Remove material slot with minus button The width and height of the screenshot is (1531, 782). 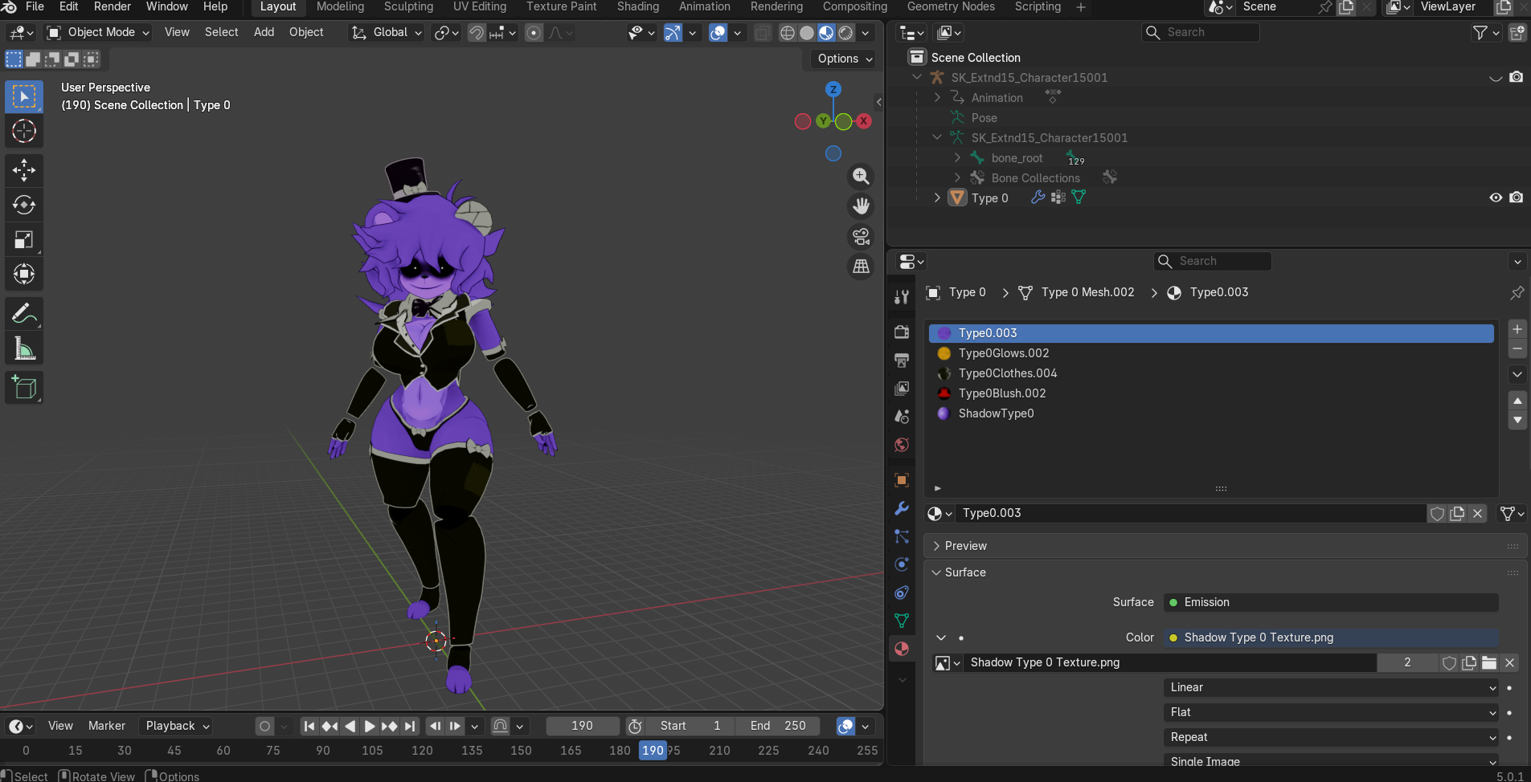pyautogui.click(x=1517, y=348)
